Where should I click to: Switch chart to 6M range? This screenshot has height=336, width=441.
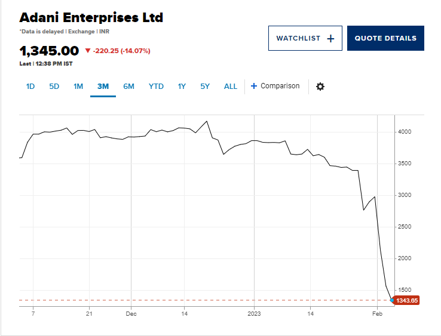click(128, 87)
